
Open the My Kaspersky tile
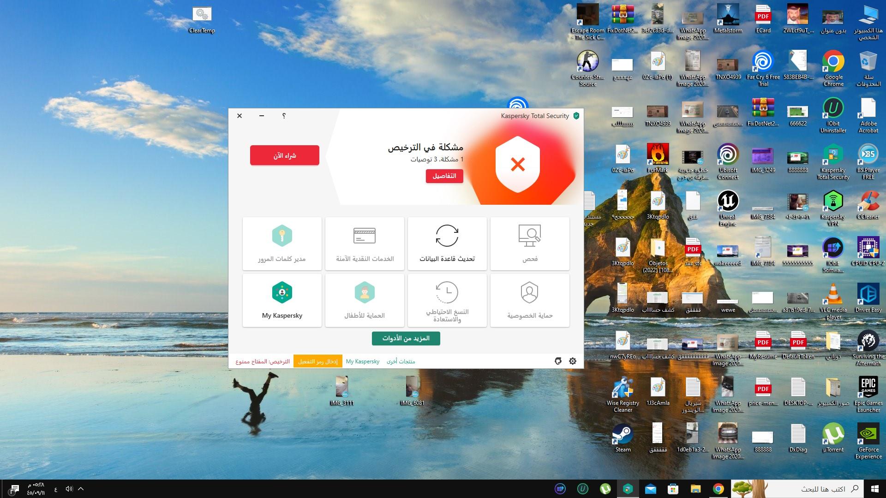pyautogui.click(x=282, y=300)
